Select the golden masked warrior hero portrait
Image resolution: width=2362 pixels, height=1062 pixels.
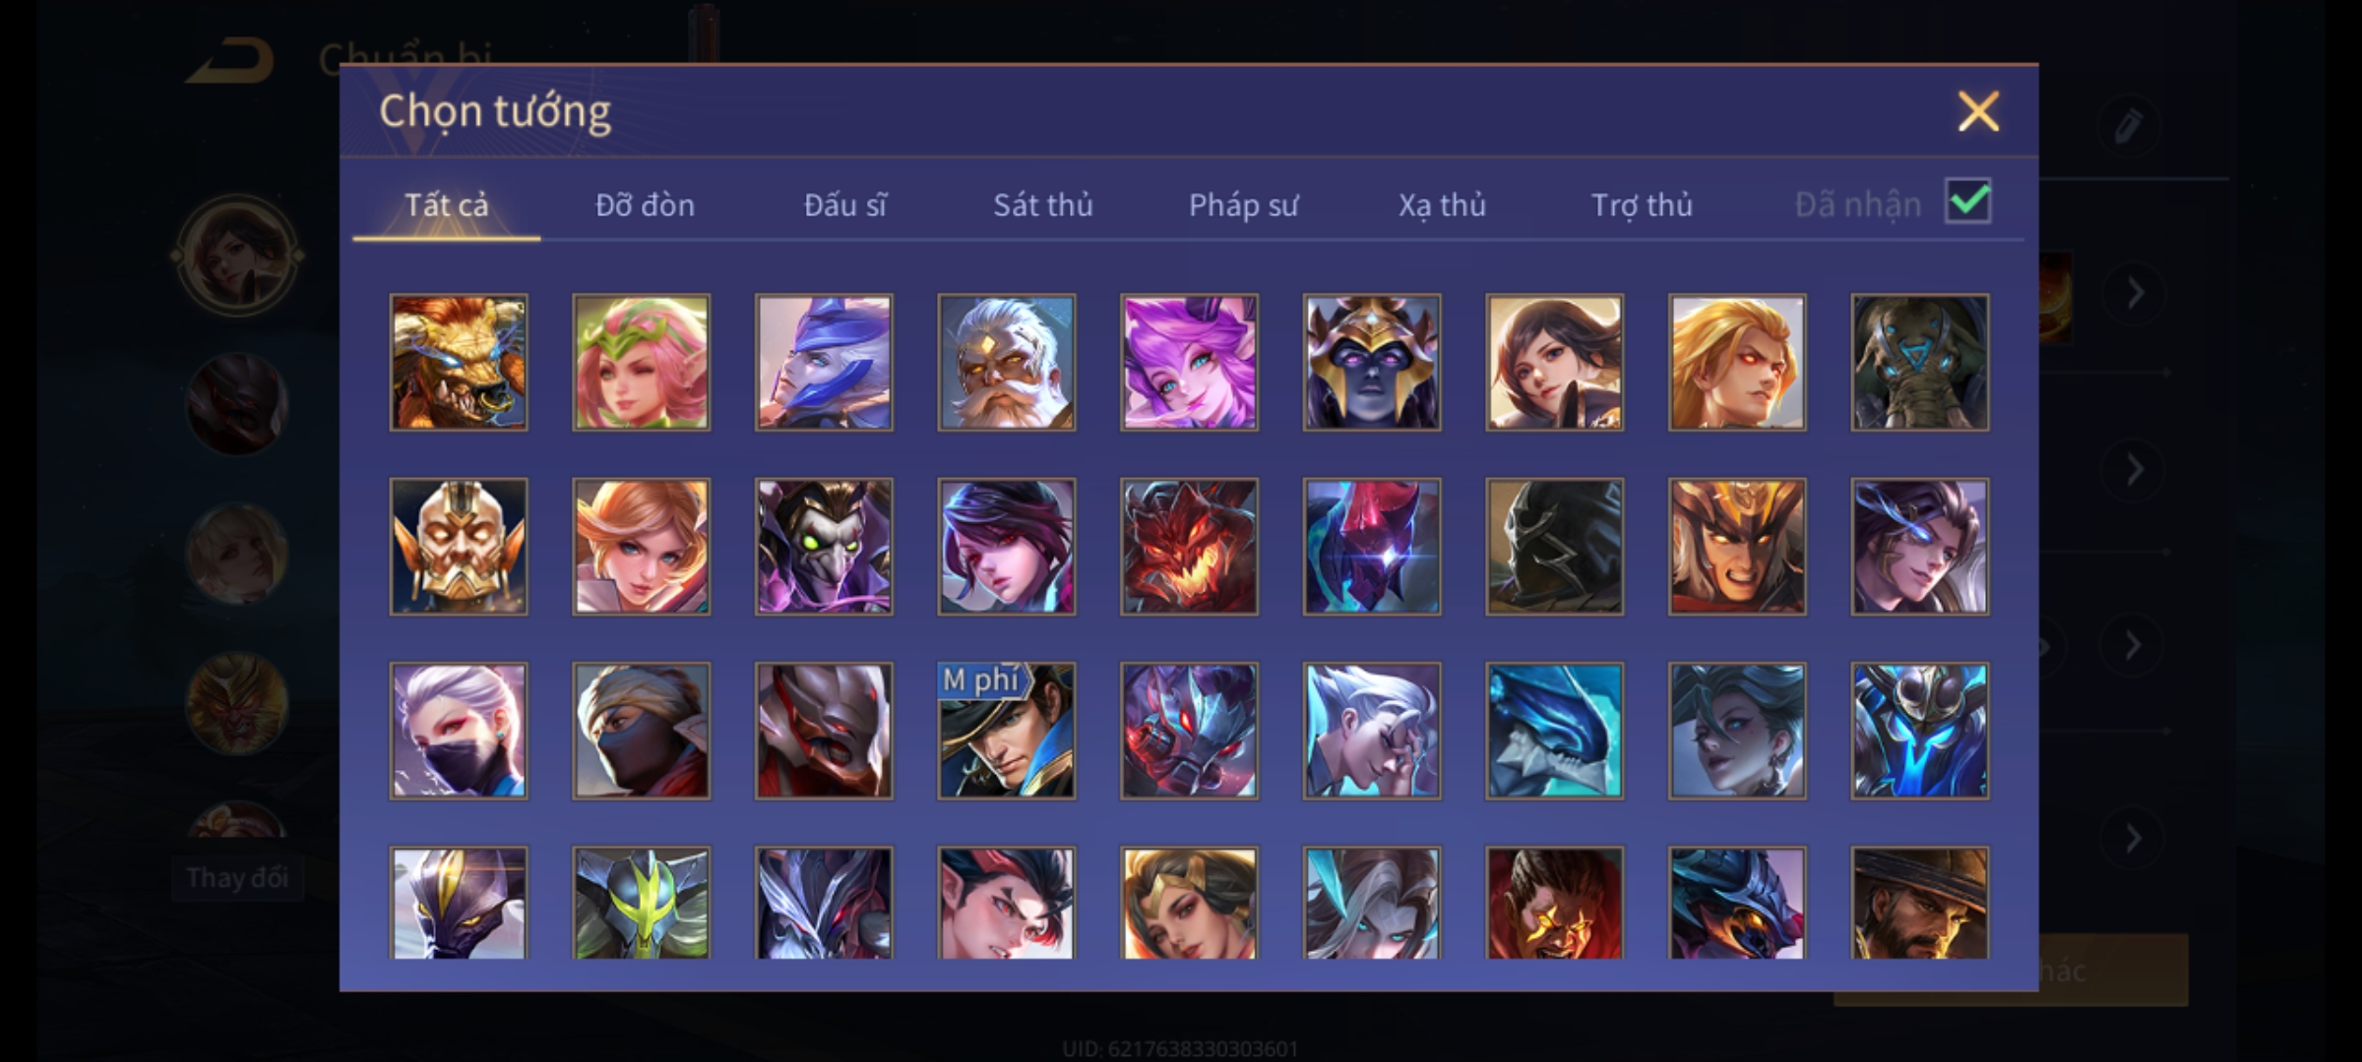pyautogui.click(x=459, y=547)
